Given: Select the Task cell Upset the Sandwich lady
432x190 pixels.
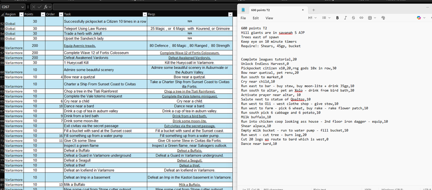Looking at the screenshot, I should click(105, 38).
